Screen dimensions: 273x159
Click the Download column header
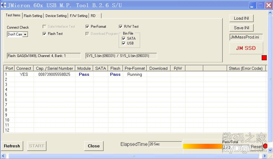click(159, 68)
